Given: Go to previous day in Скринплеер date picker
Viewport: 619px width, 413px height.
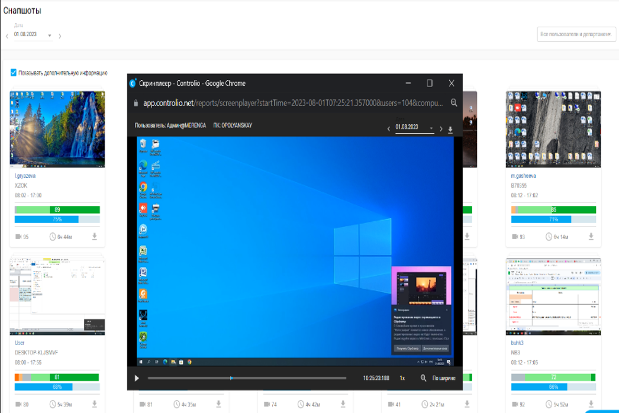Looking at the screenshot, I should tap(388, 129).
